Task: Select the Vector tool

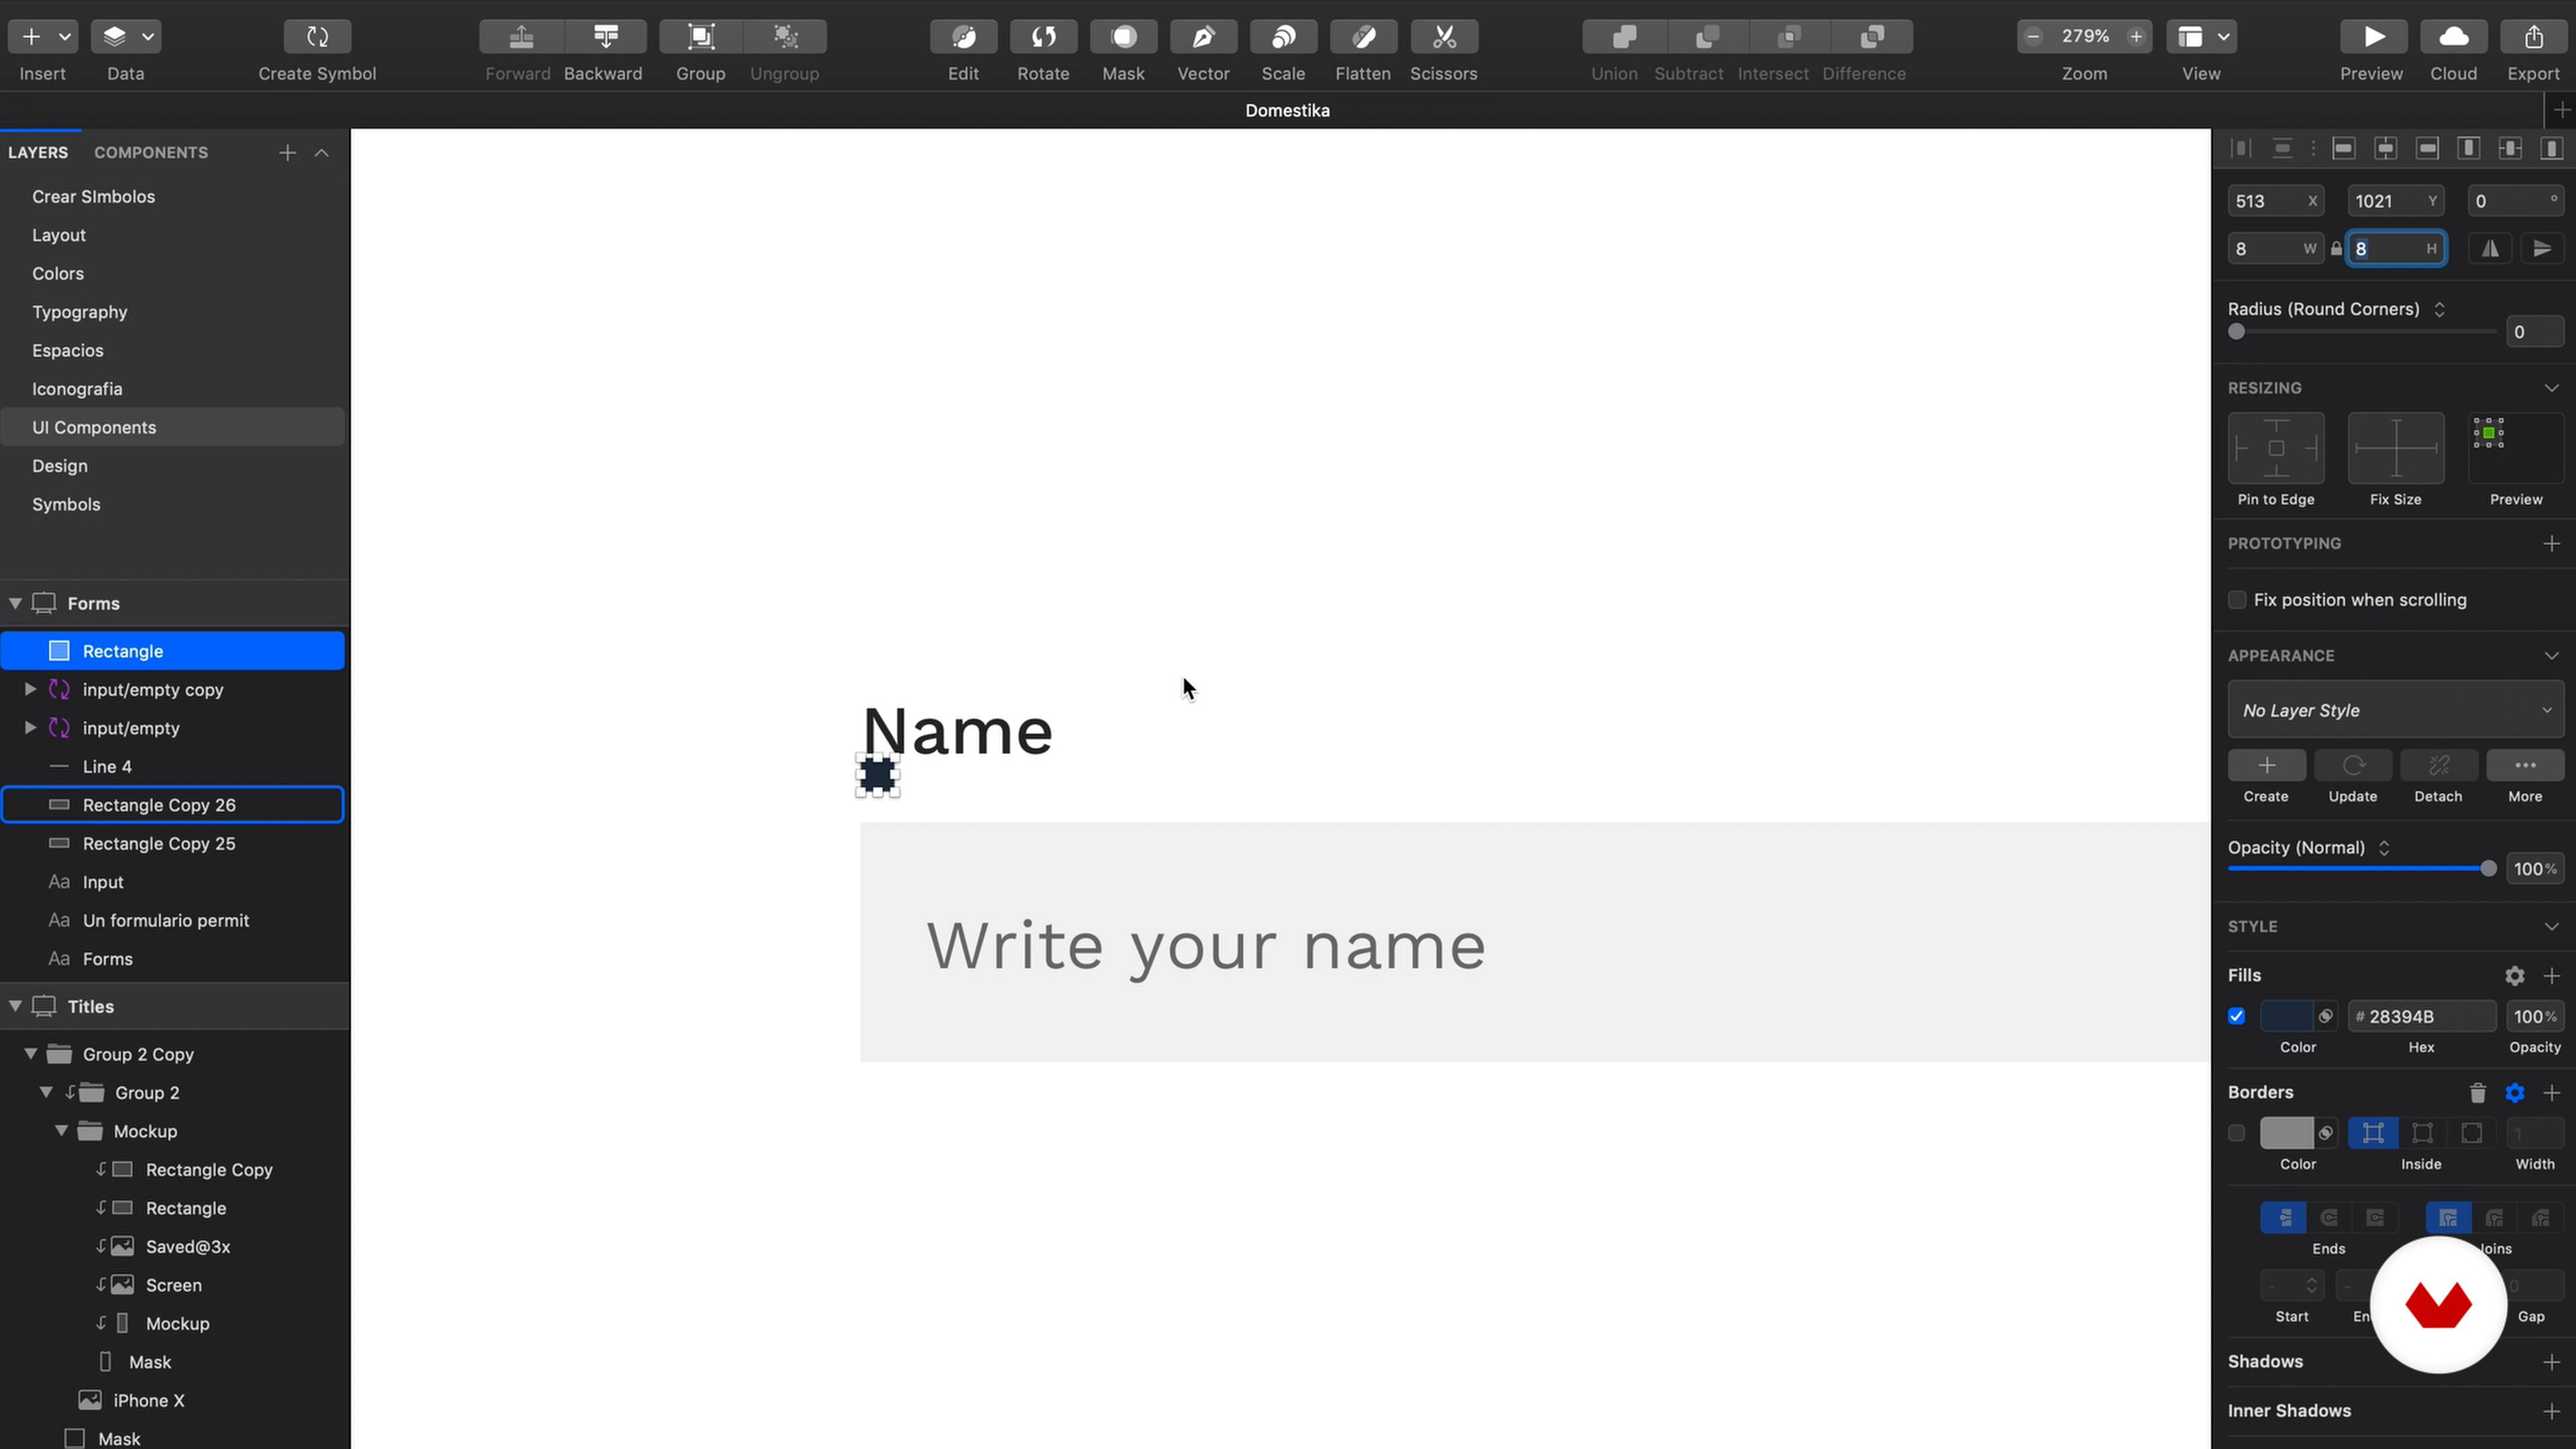Action: [1203, 37]
